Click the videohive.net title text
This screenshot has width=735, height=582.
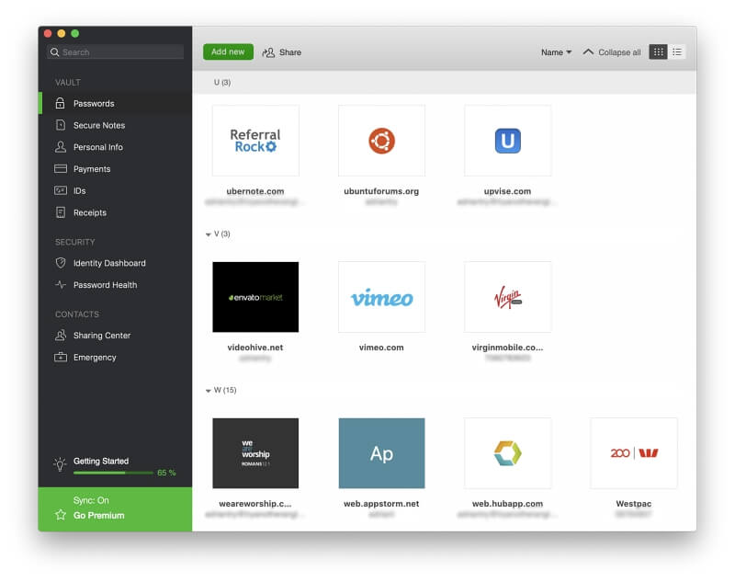(255, 348)
